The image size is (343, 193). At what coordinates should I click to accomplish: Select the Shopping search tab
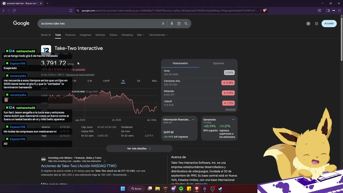(x=127, y=35)
